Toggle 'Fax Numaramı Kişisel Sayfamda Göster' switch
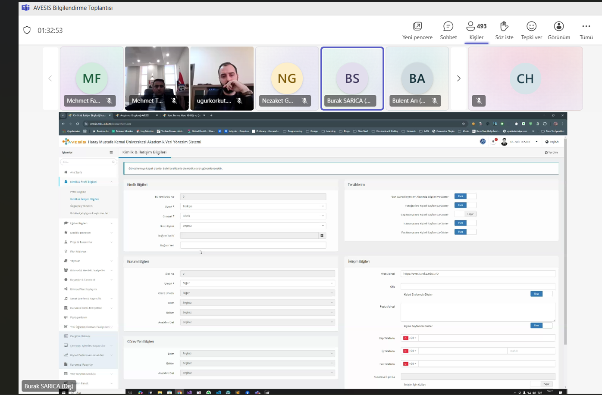Image resolution: width=602 pixels, height=395 pixels. 465,232
